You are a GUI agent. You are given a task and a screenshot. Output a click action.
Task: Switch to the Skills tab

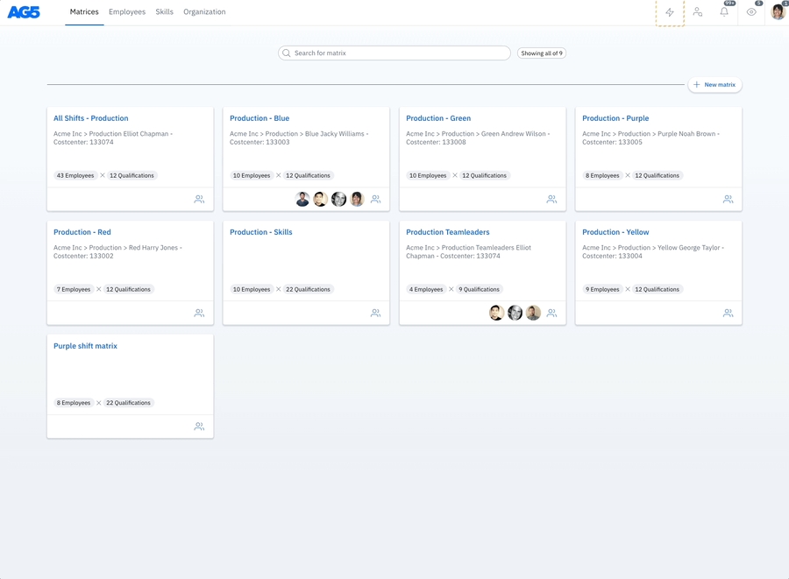tap(164, 12)
